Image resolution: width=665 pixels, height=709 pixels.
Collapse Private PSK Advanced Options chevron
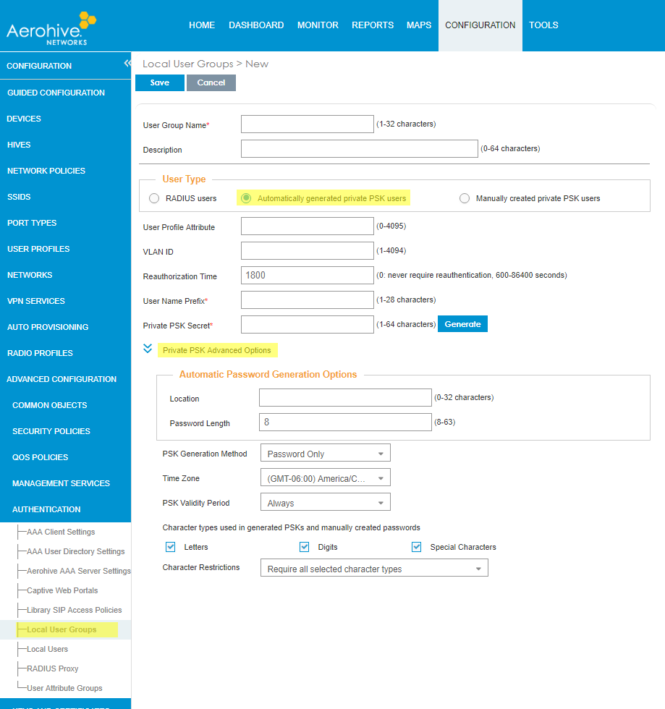(x=148, y=349)
